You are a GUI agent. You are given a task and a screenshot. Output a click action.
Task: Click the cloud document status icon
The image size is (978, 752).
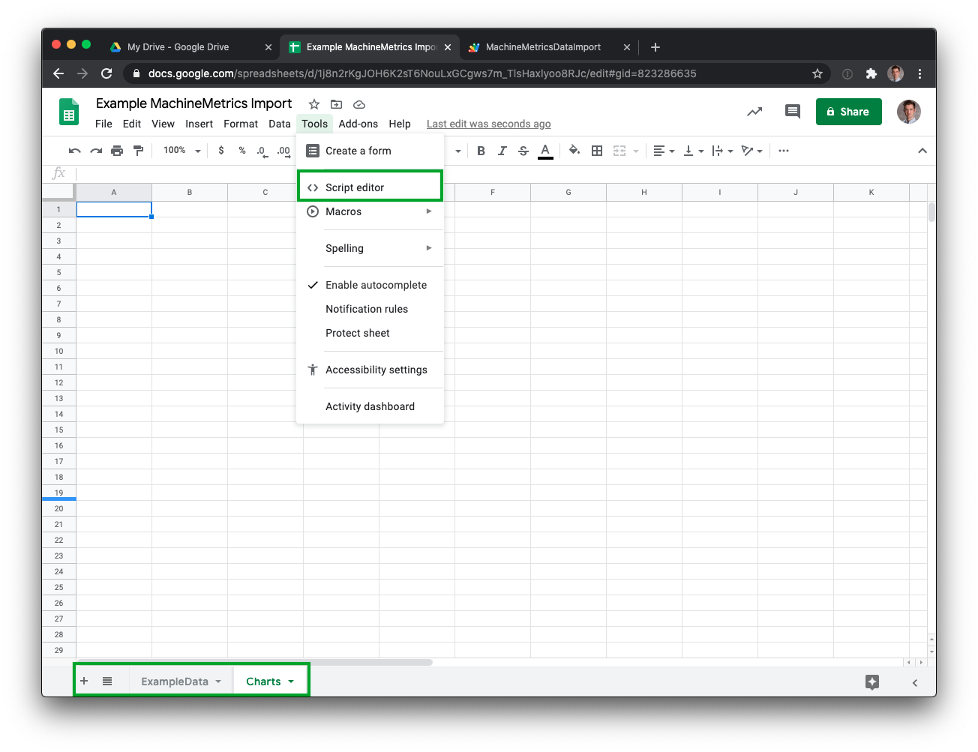pyautogui.click(x=359, y=104)
